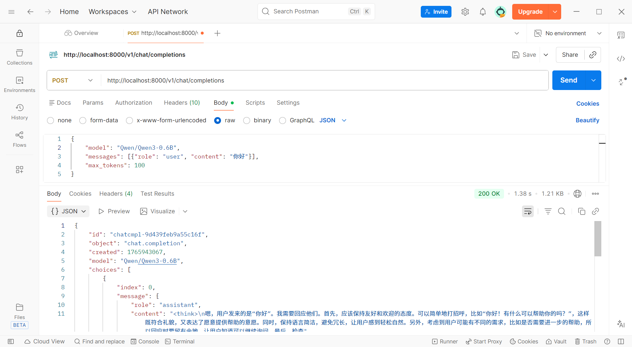Click the Save button

pyautogui.click(x=524, y=55)
